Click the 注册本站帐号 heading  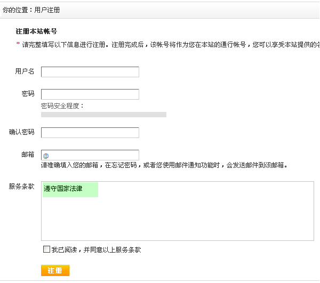tap(36, 32)
